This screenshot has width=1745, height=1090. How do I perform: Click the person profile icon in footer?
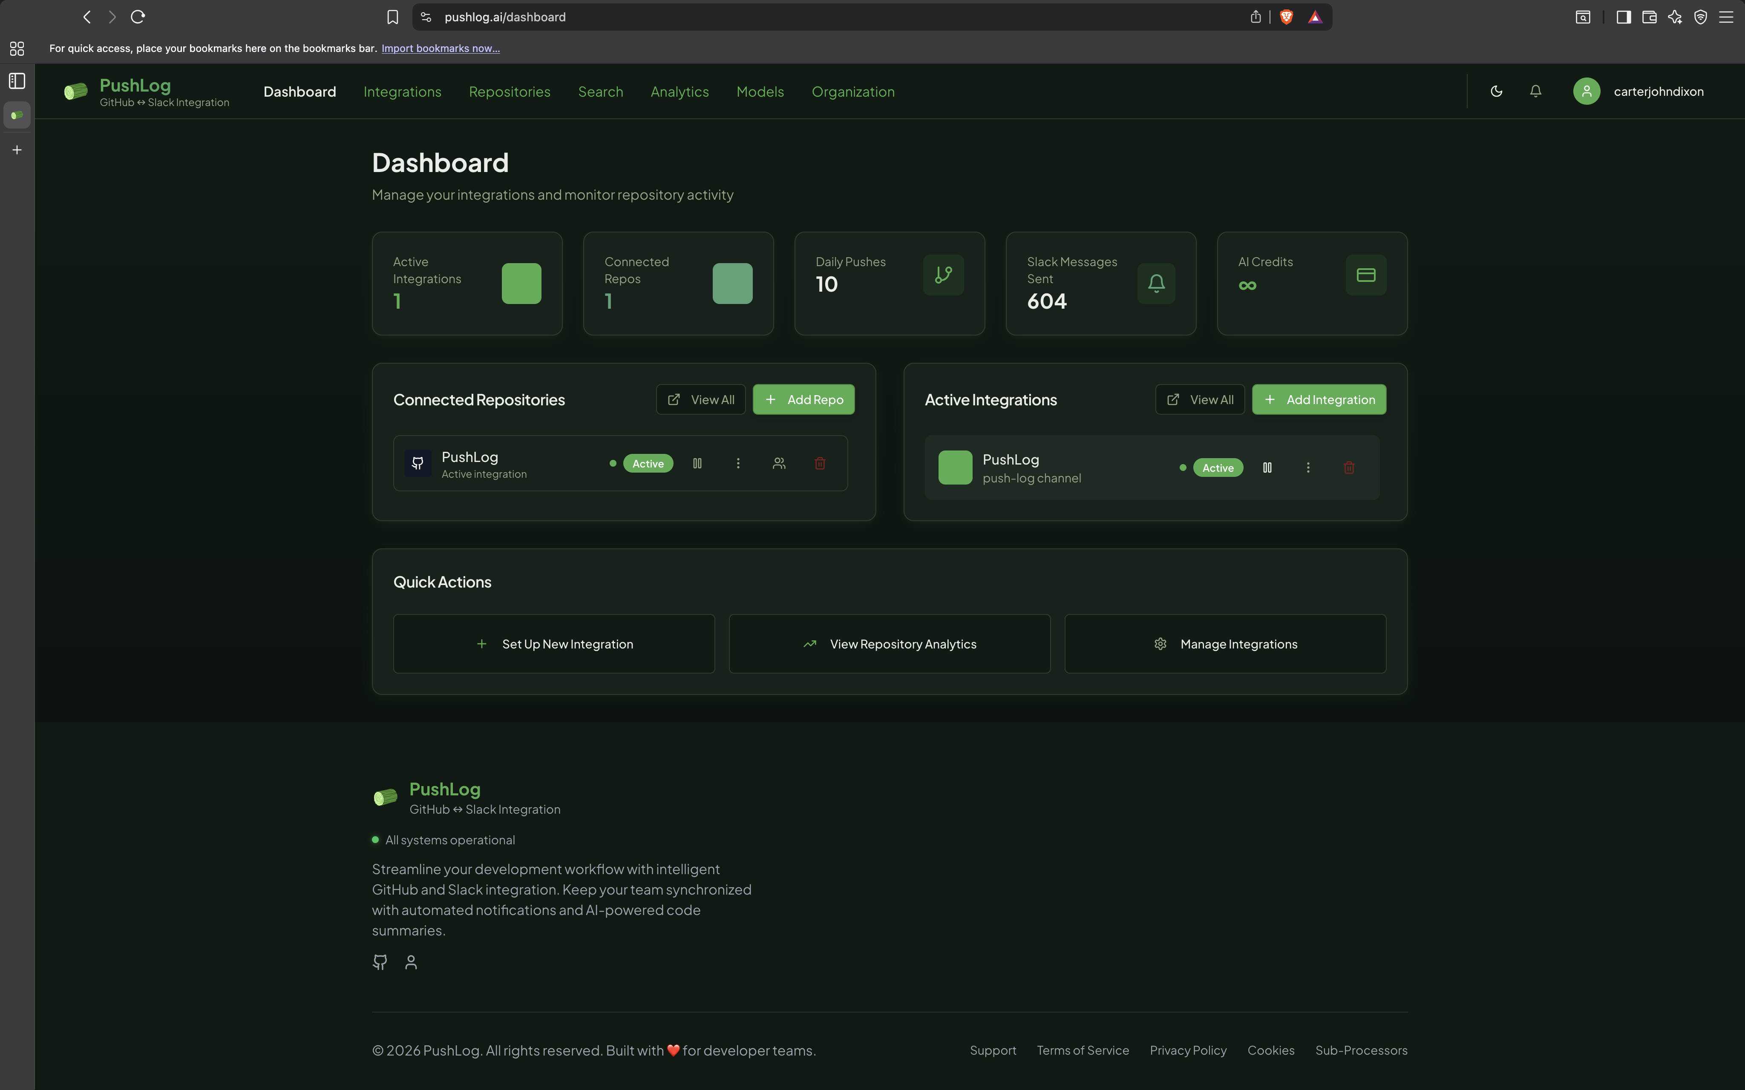point(411,962)
